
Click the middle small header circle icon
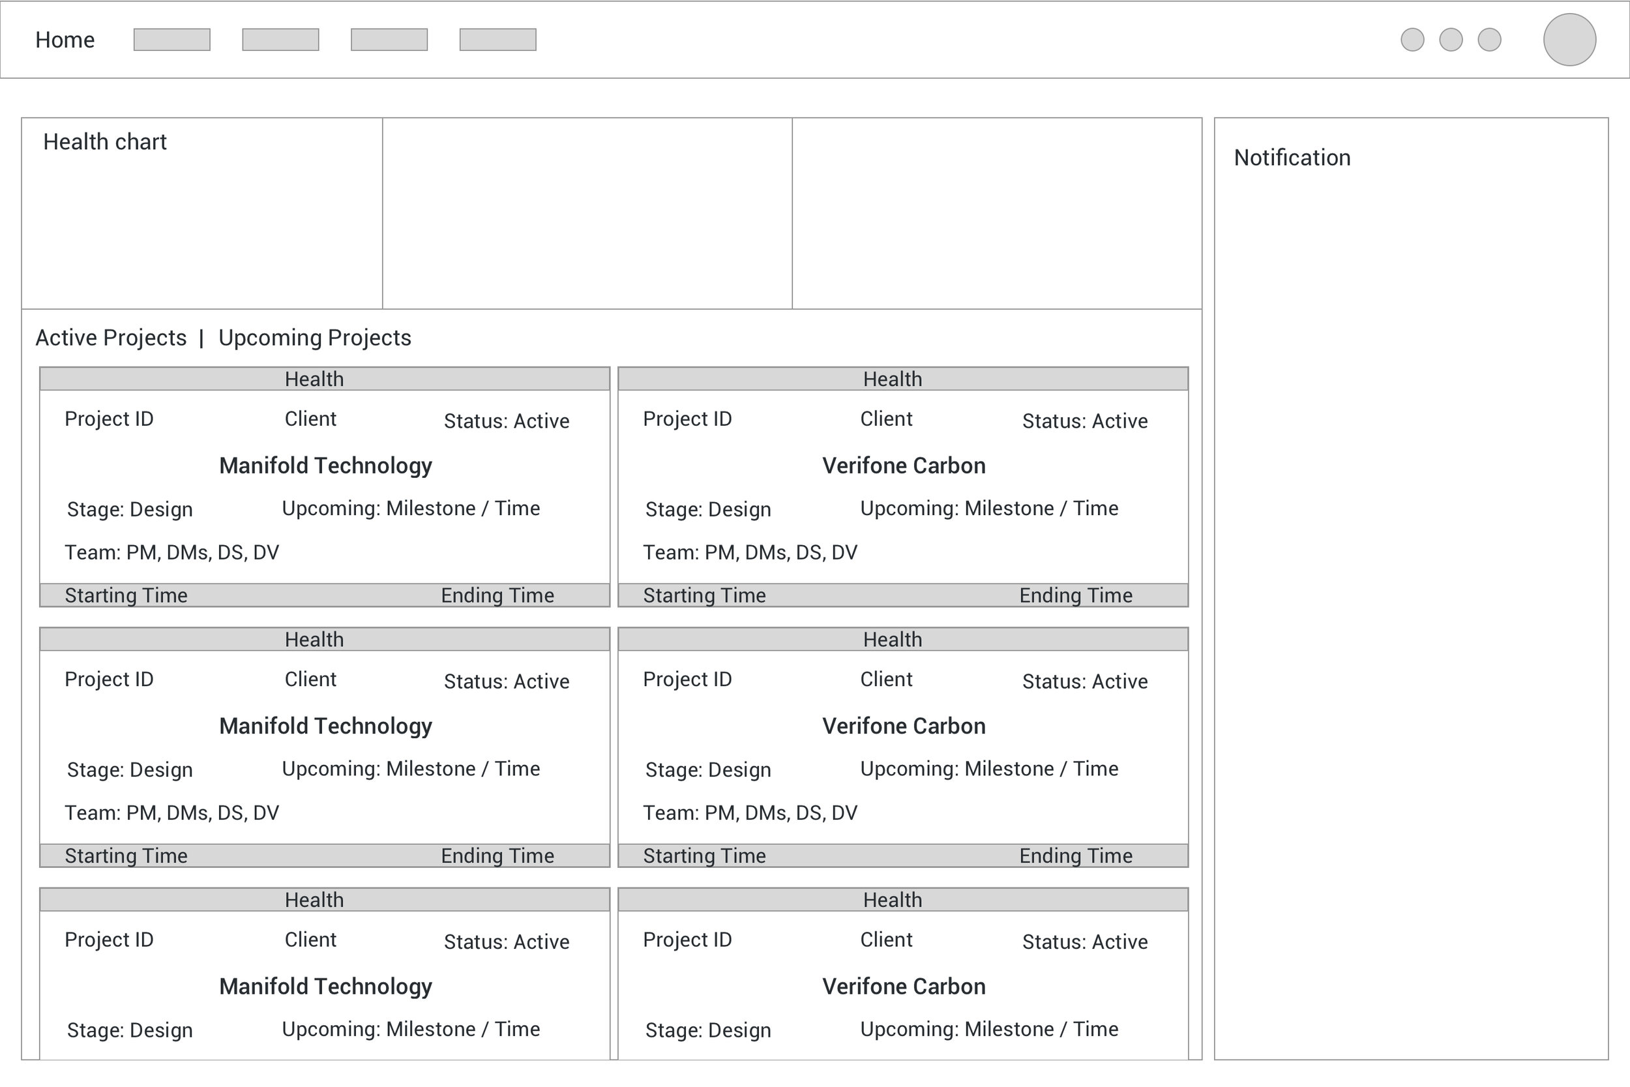[1451, 40]
